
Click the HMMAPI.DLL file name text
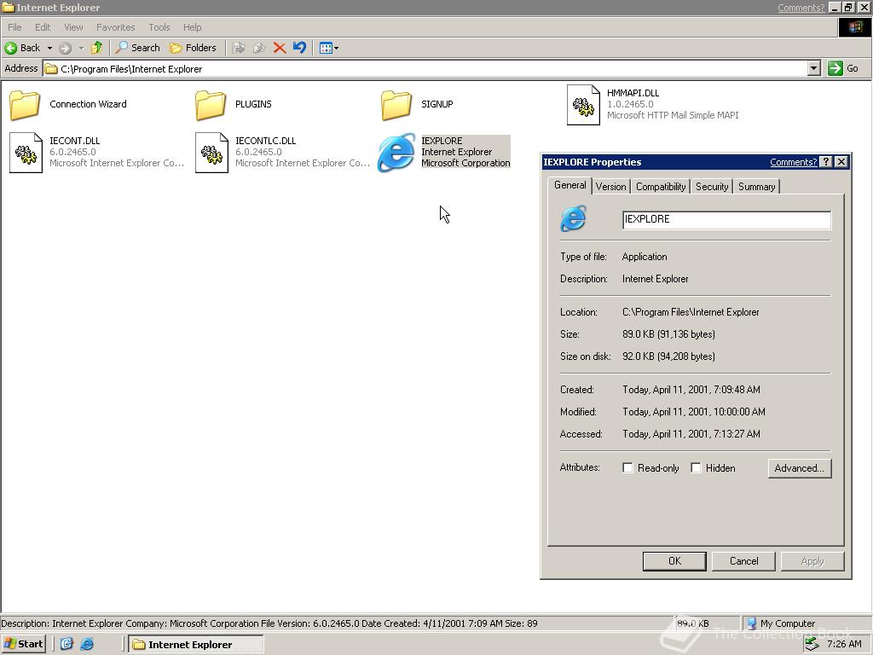tap(633, 93)
